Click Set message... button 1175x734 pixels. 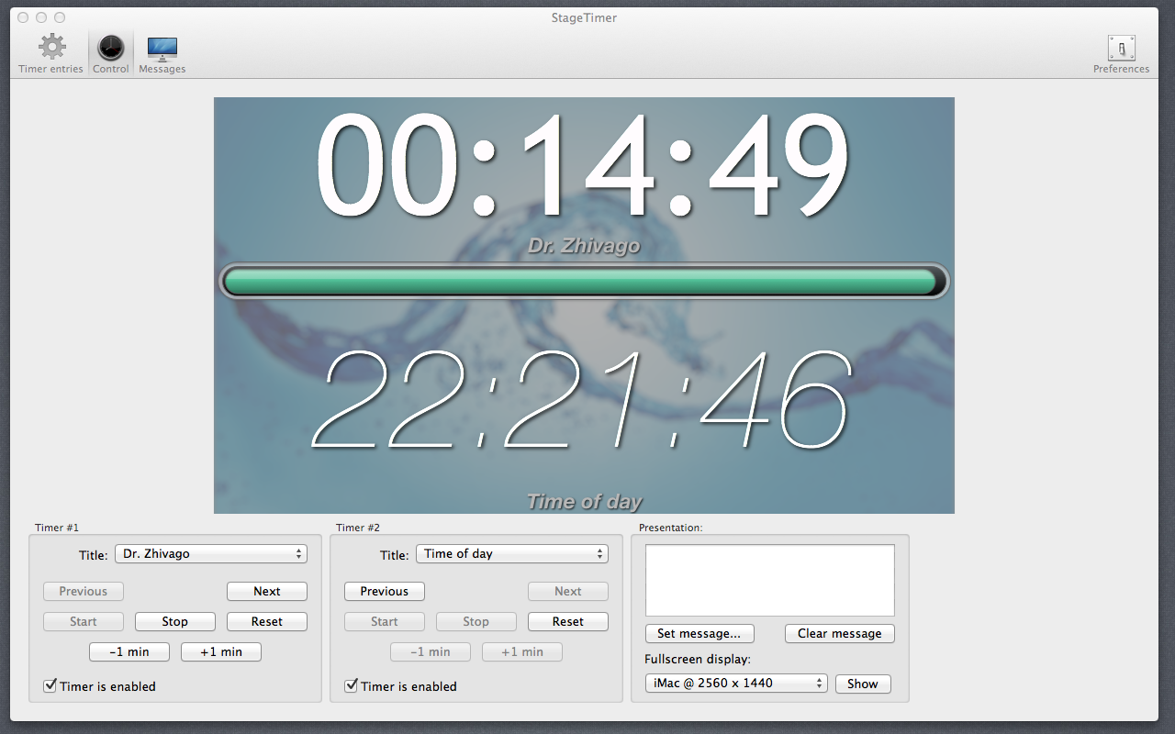pos(699,634)
